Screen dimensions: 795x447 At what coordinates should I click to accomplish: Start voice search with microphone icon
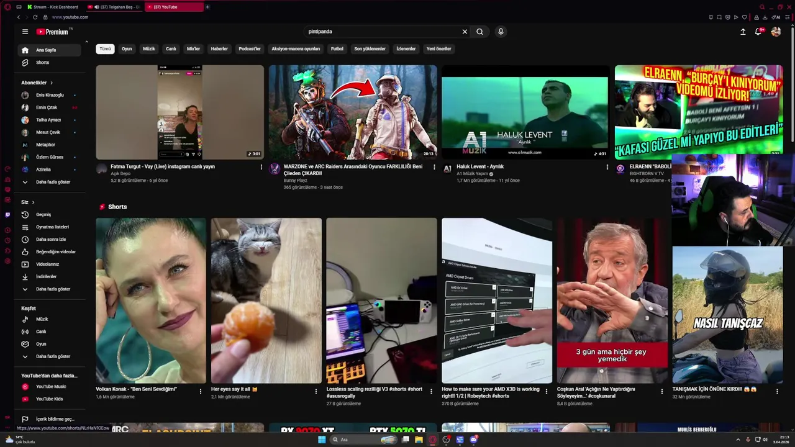[x=501, y=32]
